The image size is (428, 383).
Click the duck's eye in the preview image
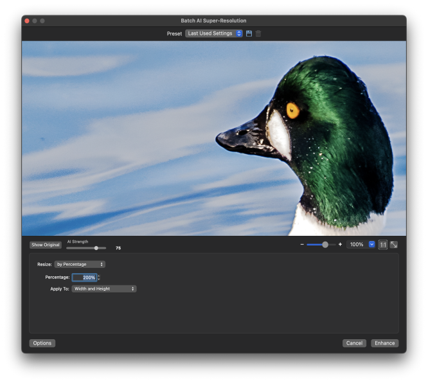click(x=292, y=110)
